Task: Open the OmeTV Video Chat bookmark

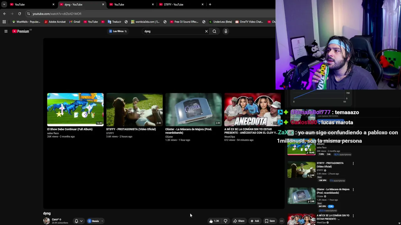Action: pyautogui.click(x=249, y=22)
